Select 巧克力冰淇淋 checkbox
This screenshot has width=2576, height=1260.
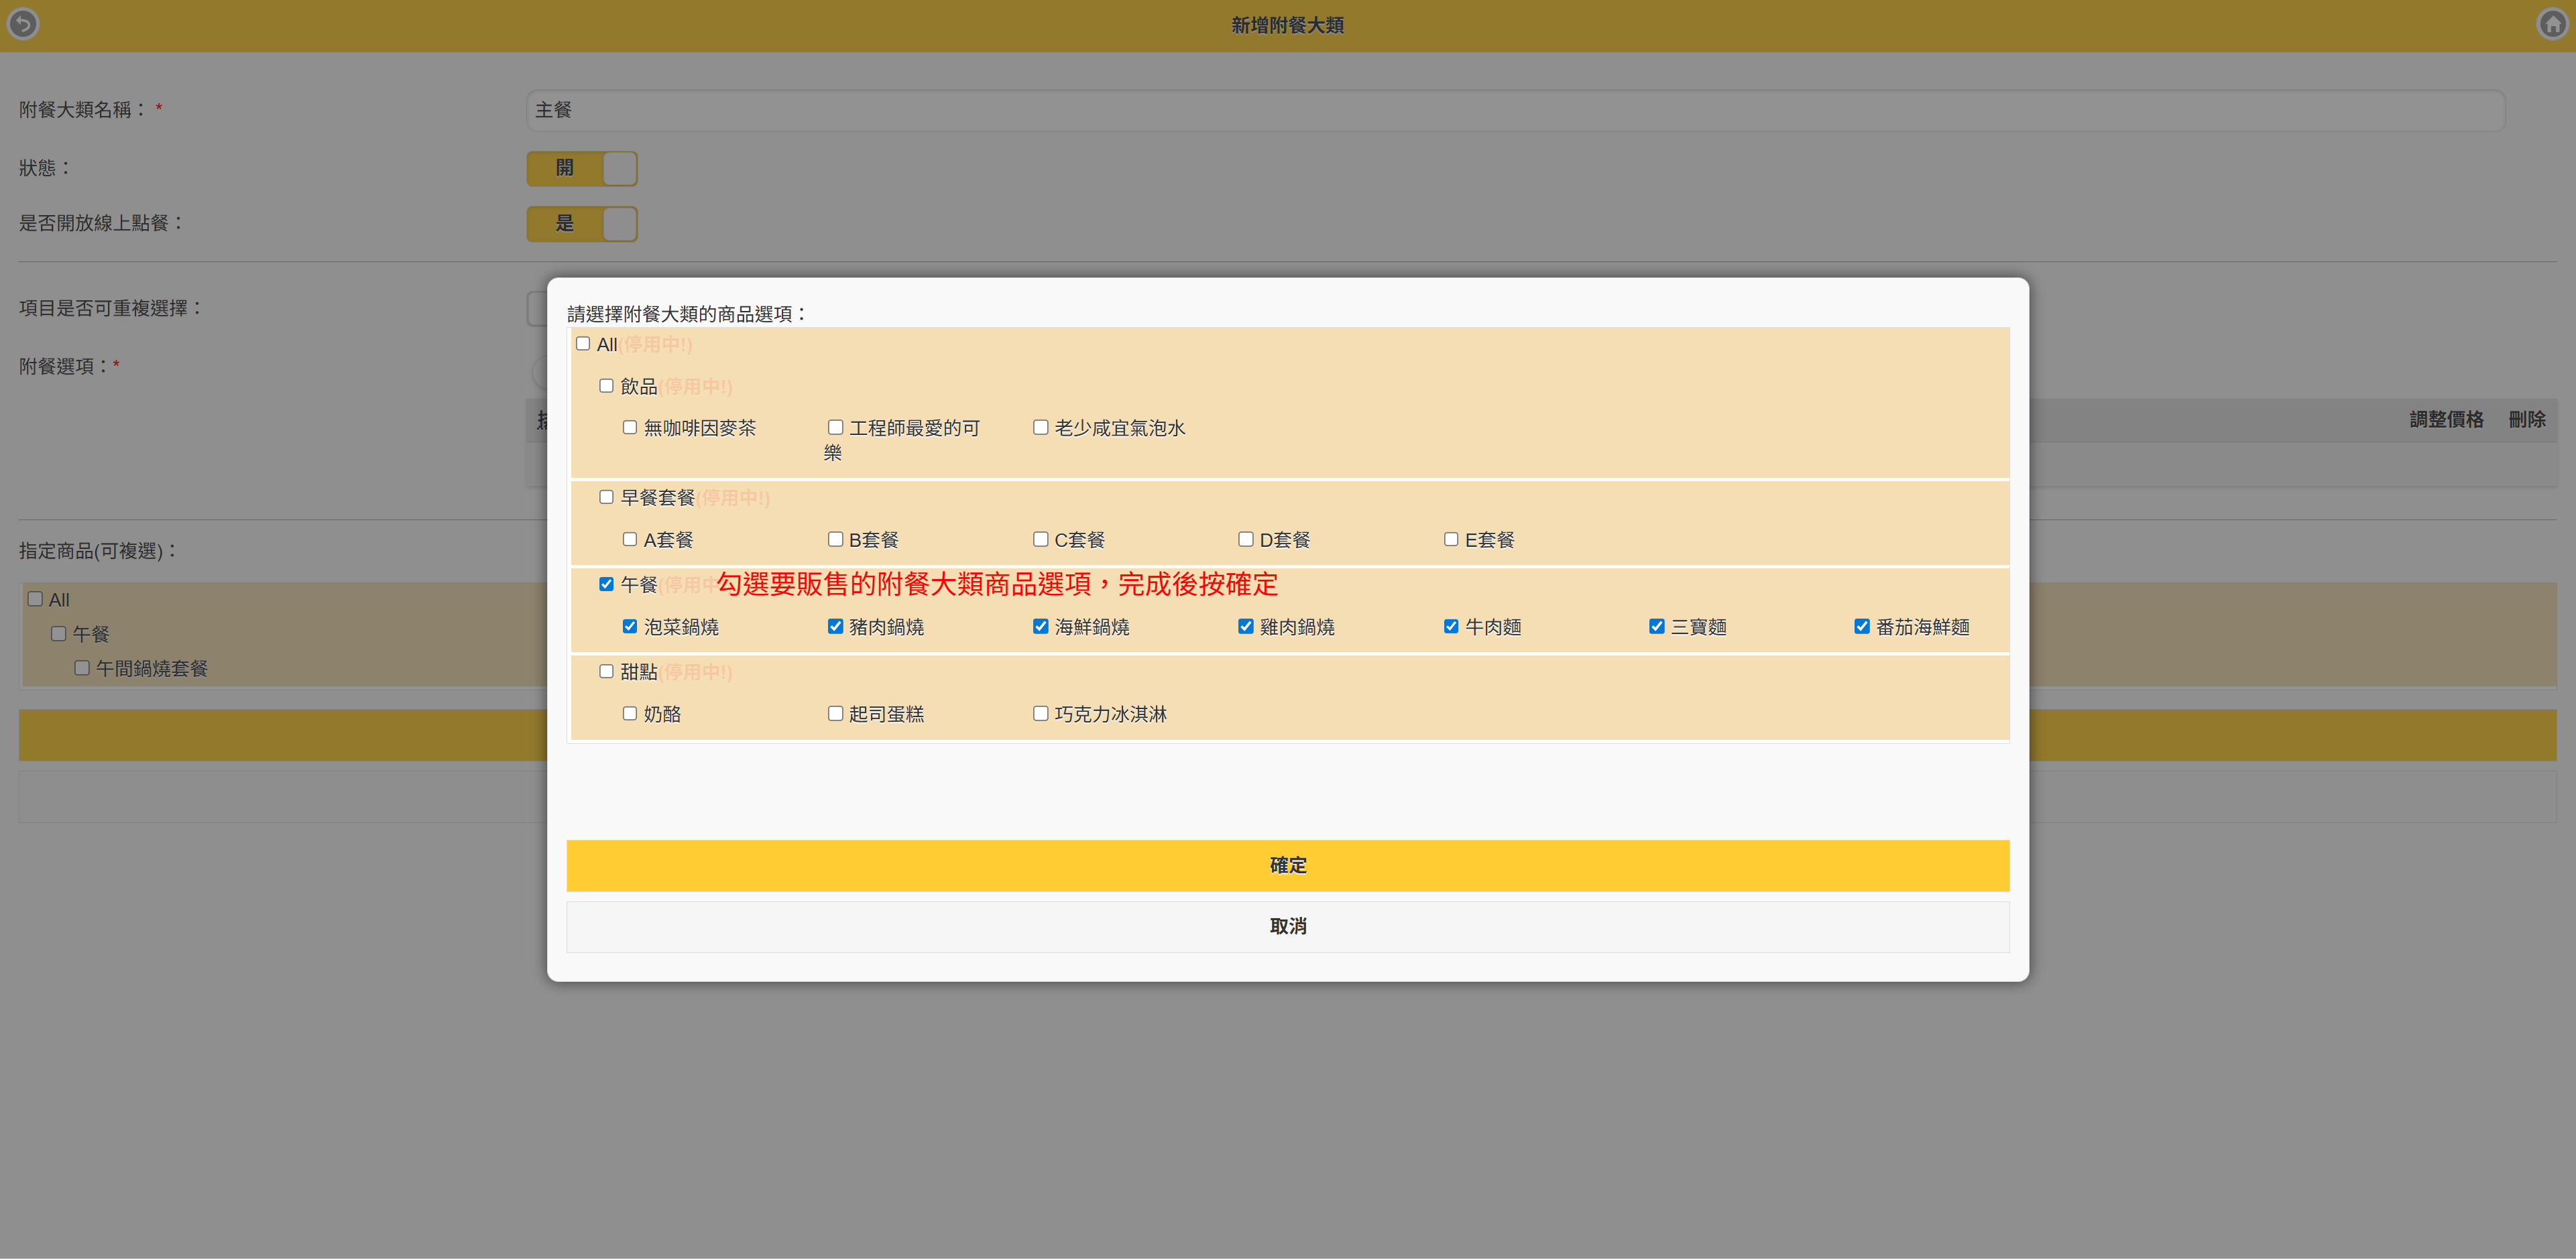click(x=1040, y=713)
